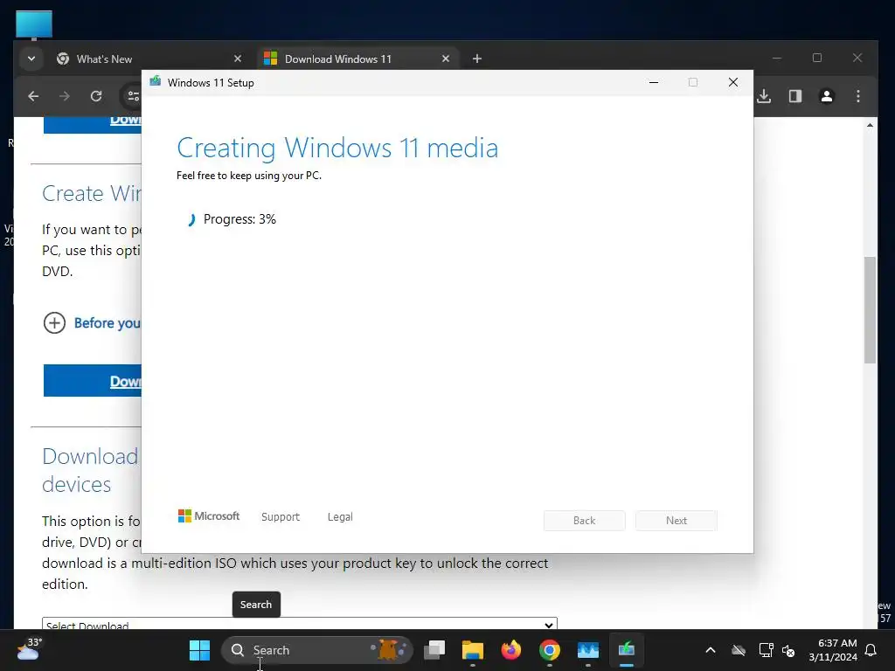The width and height of the screenshot is (895, 671).
Task: Open Chrome profile avatar
Action: pyautogui.click(x=827, y=96)
